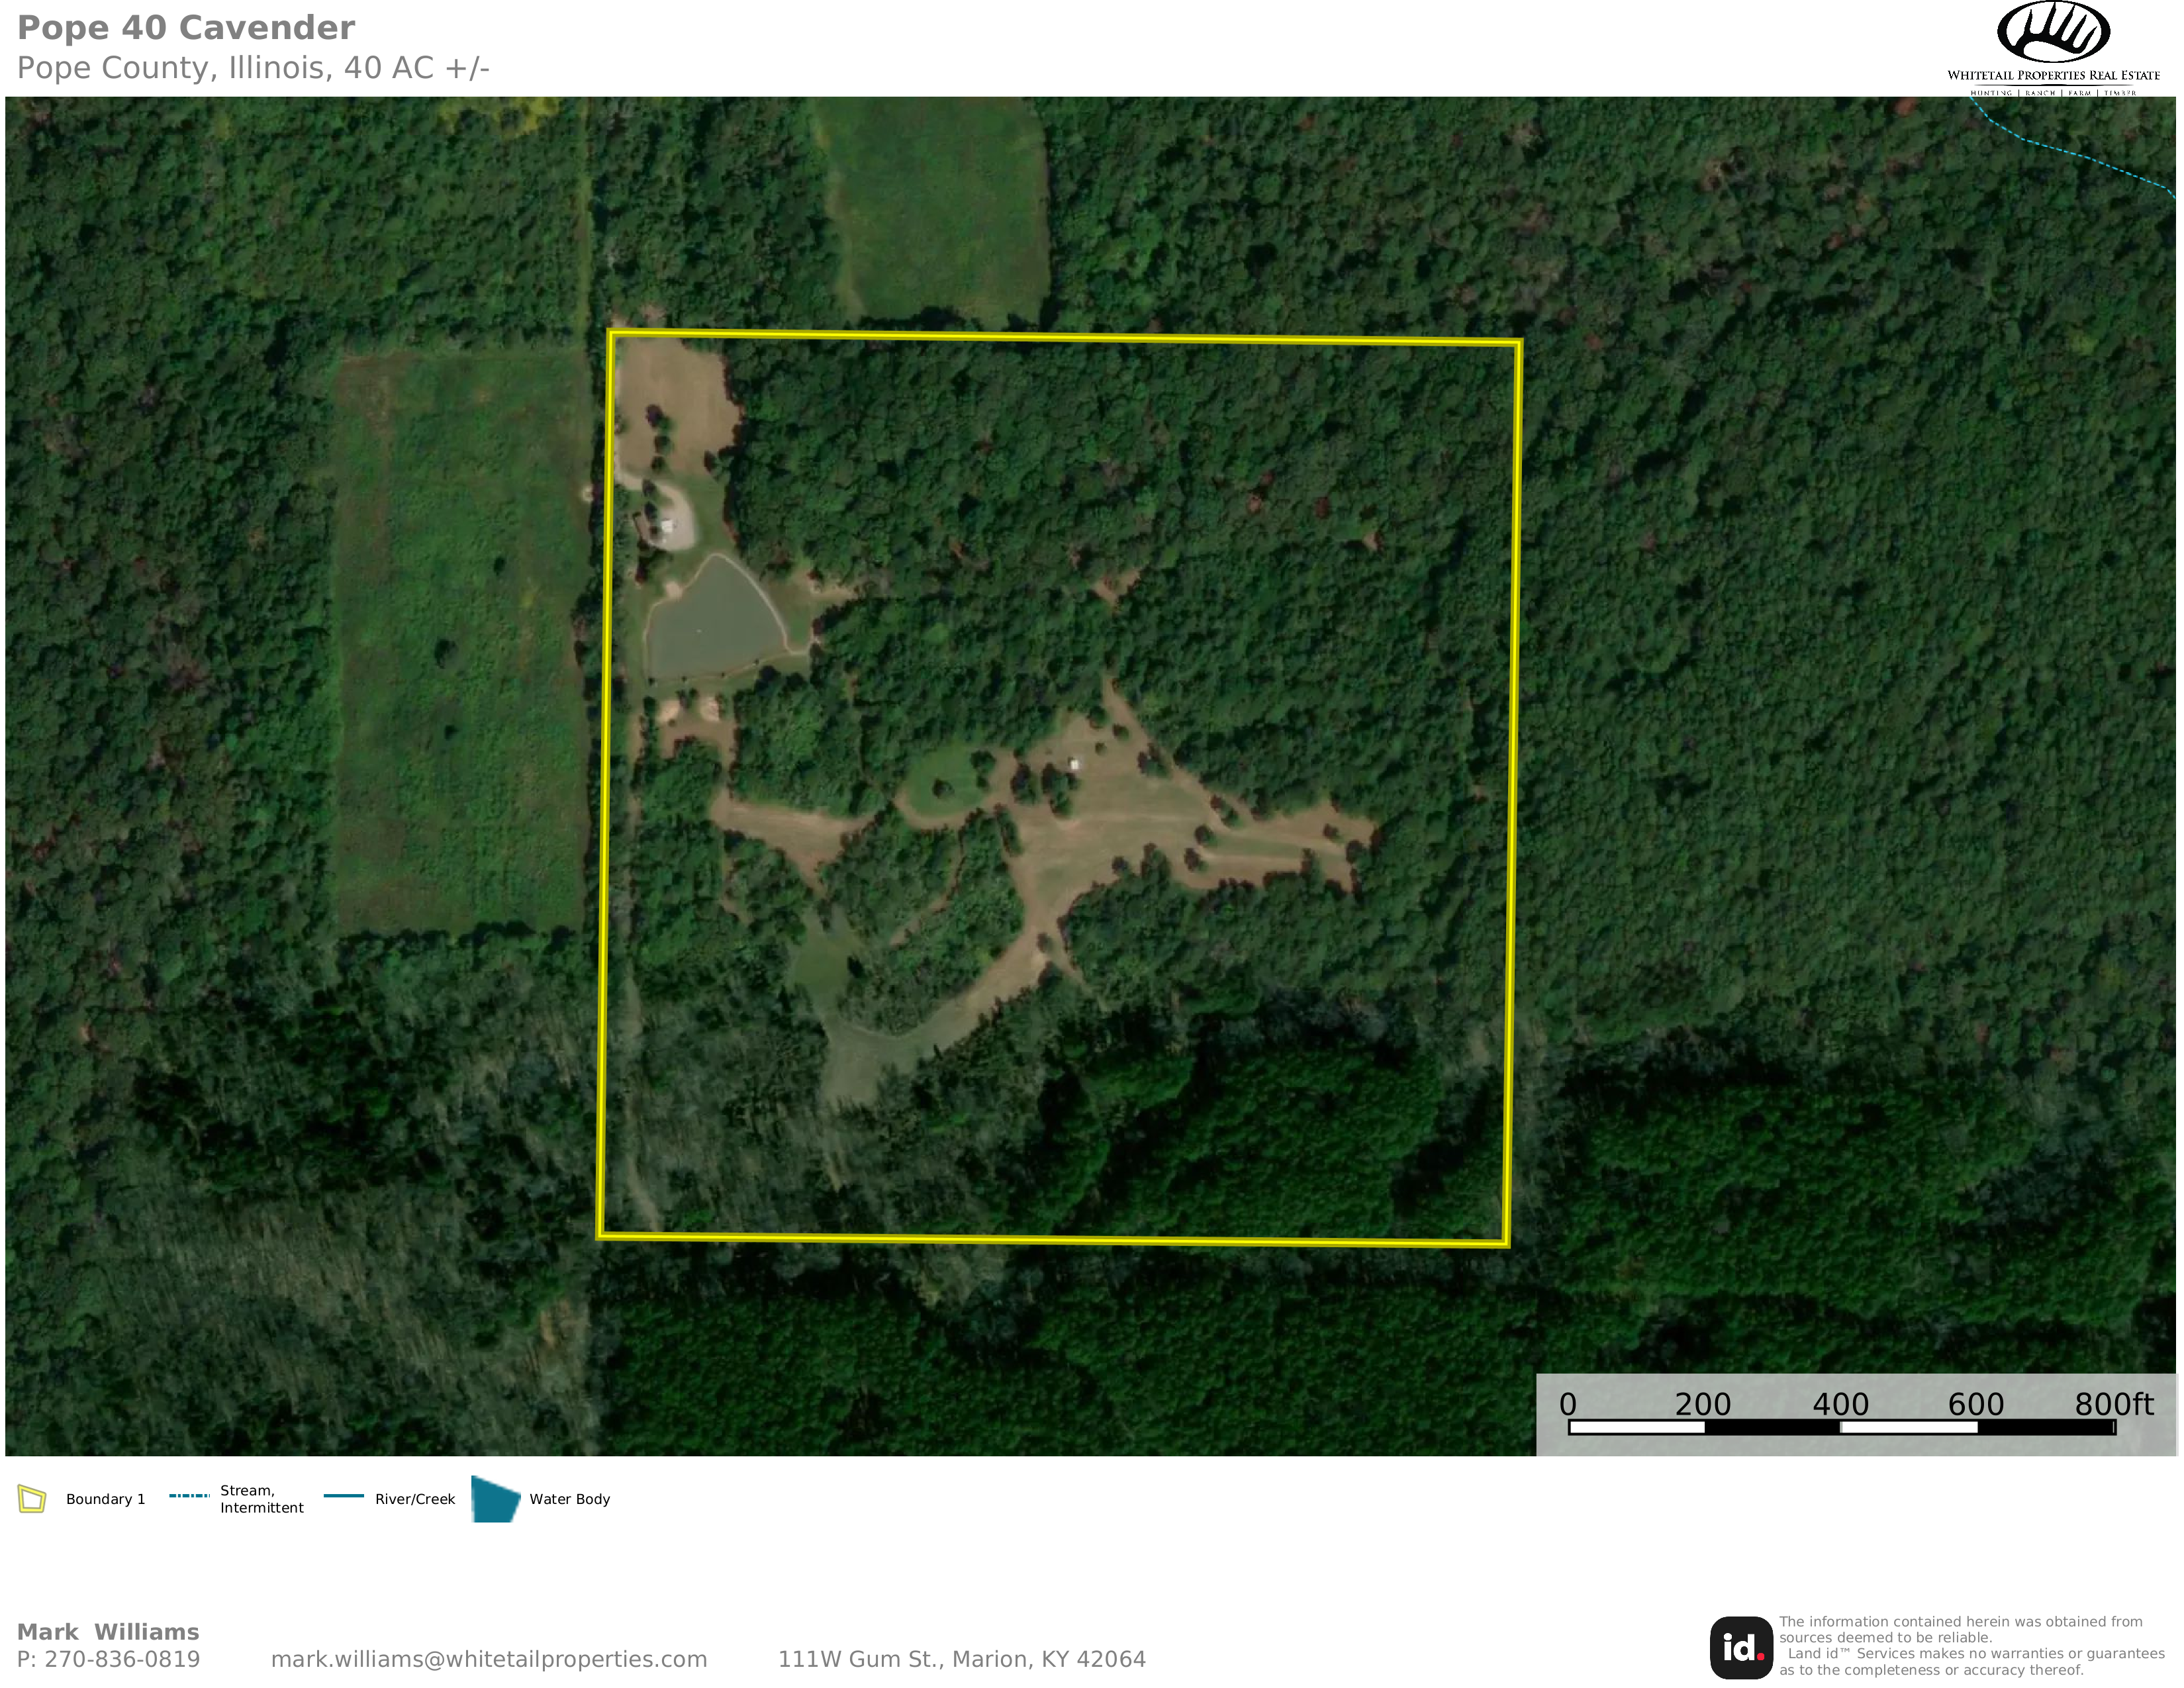
Task: Click the Water Body legend label
Action: (569, 1499)
